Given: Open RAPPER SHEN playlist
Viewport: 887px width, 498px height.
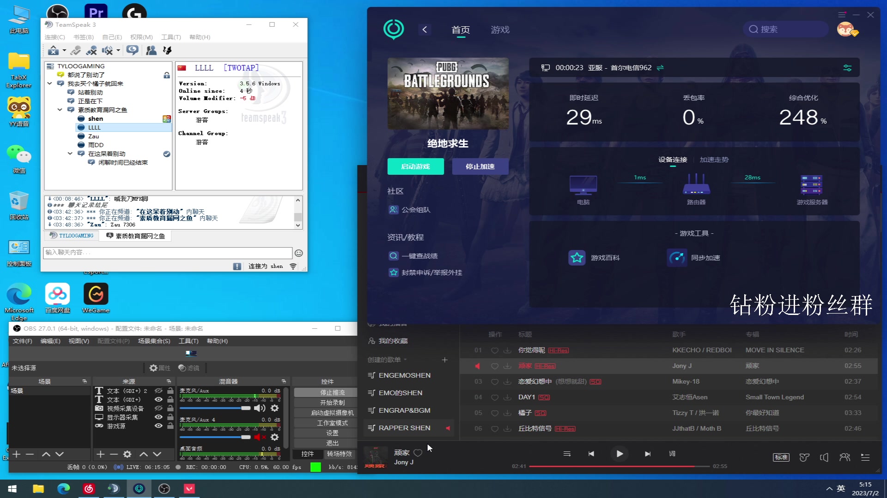Looking at the screenshot, I should 409,428.
